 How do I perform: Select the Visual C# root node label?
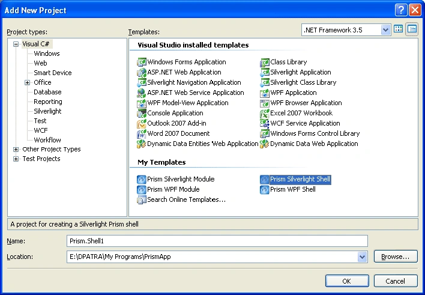36,44
